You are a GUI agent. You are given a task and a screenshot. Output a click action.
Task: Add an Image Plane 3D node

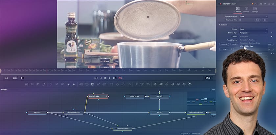click(x=155, y=84)
